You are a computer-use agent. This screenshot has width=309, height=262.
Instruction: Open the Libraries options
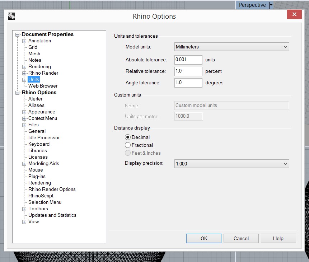tap(37, 151)
